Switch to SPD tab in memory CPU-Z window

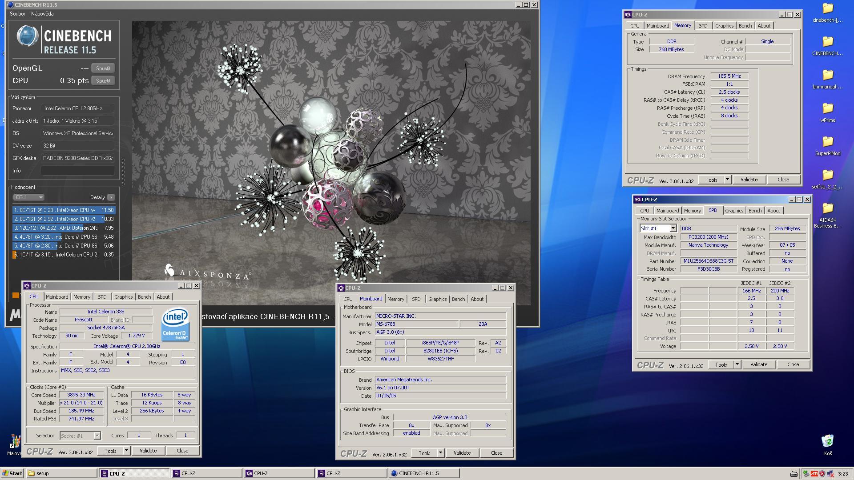(703, 26)
